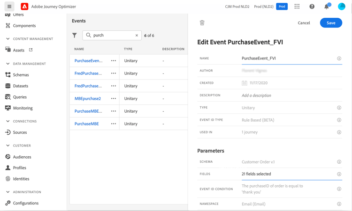Save the event changes
This screenshot has height=211, width=352.
331,23
